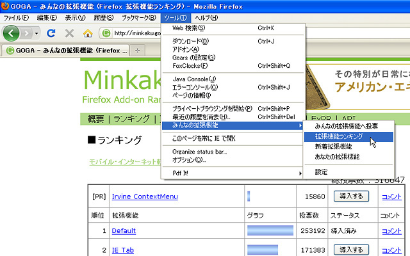Click 導入する button for IE Tab
The width and height of the screenshot is (410, 256).
click(351, 250)
